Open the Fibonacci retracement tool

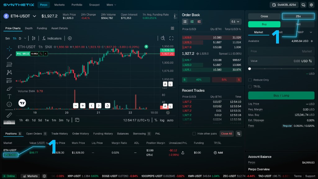[9, 65]
